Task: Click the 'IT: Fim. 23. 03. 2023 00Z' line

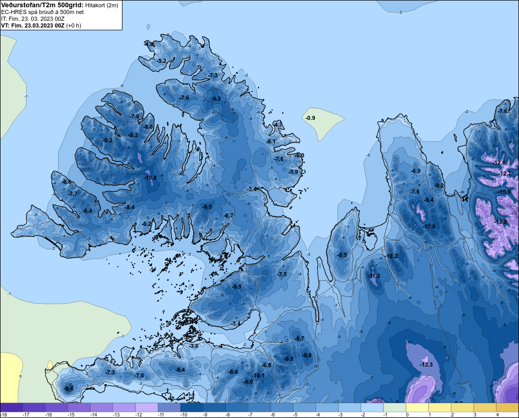Action: pos(33,19)
